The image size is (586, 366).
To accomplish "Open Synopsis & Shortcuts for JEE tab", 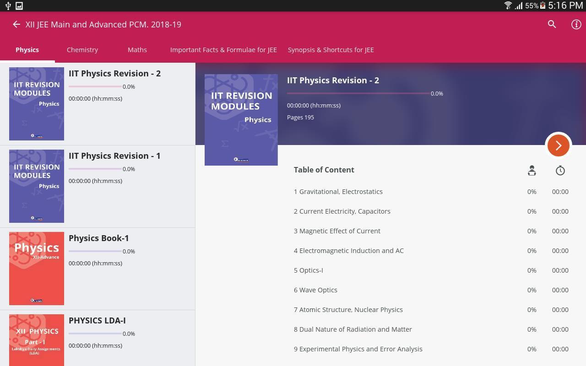I will pyautogui.click(x=331, y=50).
